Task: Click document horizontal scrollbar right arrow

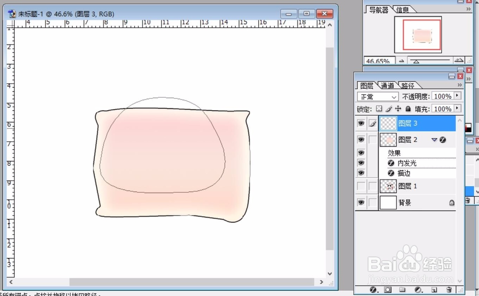Action: [321, 282]
